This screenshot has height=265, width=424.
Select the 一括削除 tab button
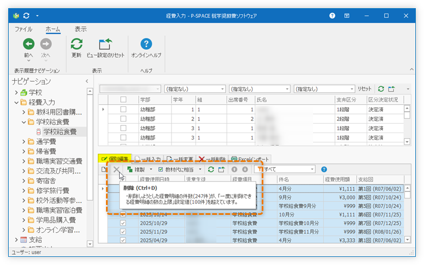click(x=212, y=159)
